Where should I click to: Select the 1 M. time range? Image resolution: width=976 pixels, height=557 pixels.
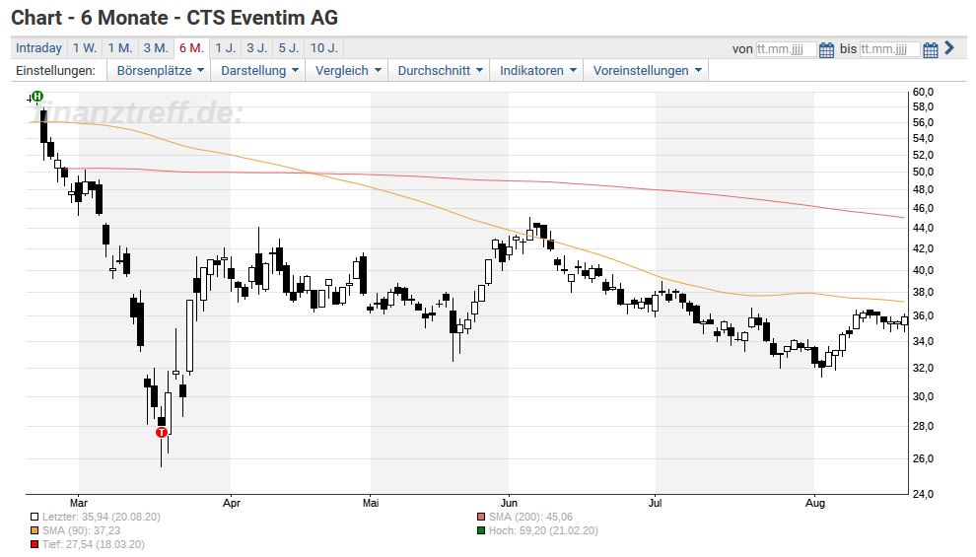point(120,48)
